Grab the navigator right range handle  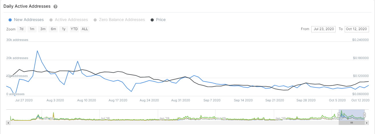click(x=365, y=115)
